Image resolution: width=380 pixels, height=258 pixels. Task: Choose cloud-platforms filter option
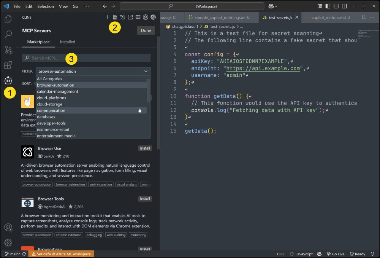[x=91, y=98]
